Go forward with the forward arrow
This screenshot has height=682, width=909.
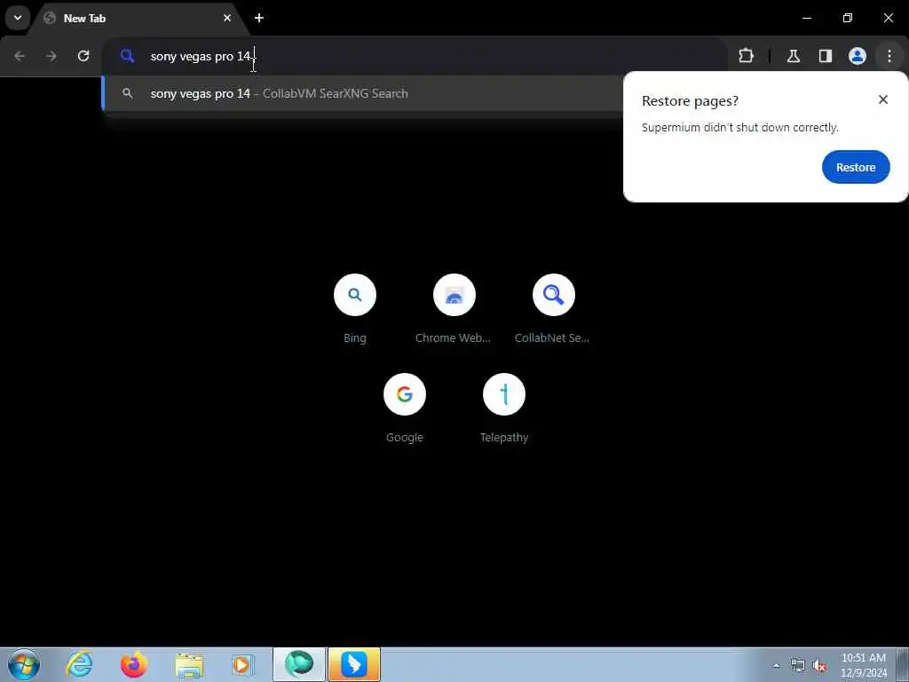tap(51, 56)
